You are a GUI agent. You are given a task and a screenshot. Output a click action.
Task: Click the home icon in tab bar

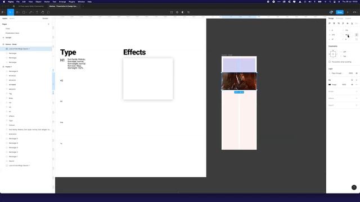tap(13, 6)
